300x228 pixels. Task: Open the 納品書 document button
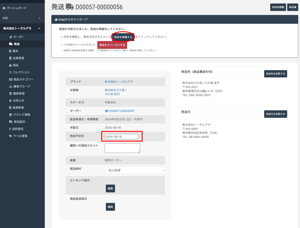292,7
